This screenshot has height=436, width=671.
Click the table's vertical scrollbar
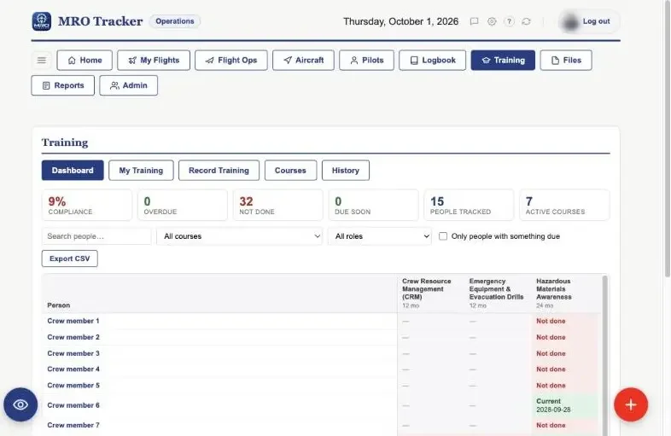(x=604, y=355)
